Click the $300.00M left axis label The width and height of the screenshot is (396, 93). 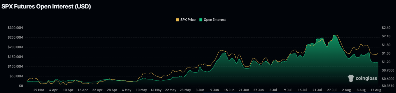(16, 28)
